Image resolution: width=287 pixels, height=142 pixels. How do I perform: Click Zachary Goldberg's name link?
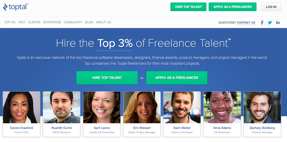point(262,128)
